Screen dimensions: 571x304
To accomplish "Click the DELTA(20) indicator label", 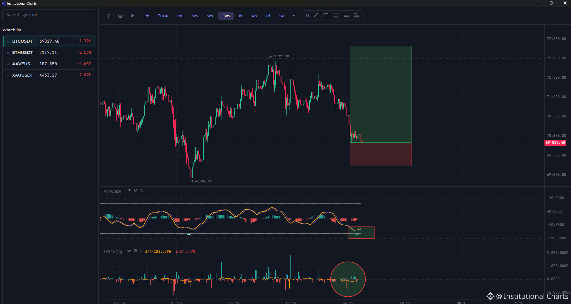I will click(113, 252).
